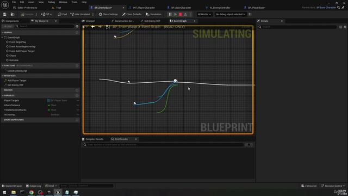348x196 pixels.
Task: Open Class Defaults
Action: 132,14
